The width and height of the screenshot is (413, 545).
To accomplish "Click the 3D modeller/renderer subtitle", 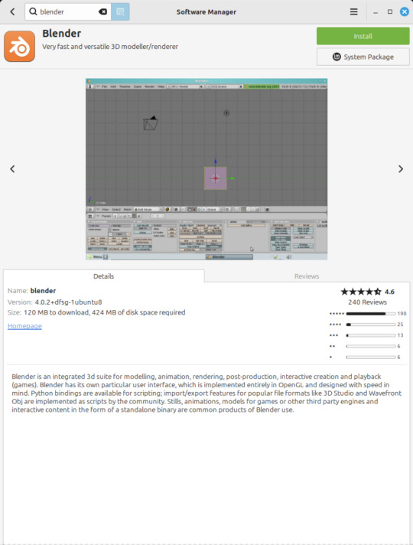I will tap(110, 47).
